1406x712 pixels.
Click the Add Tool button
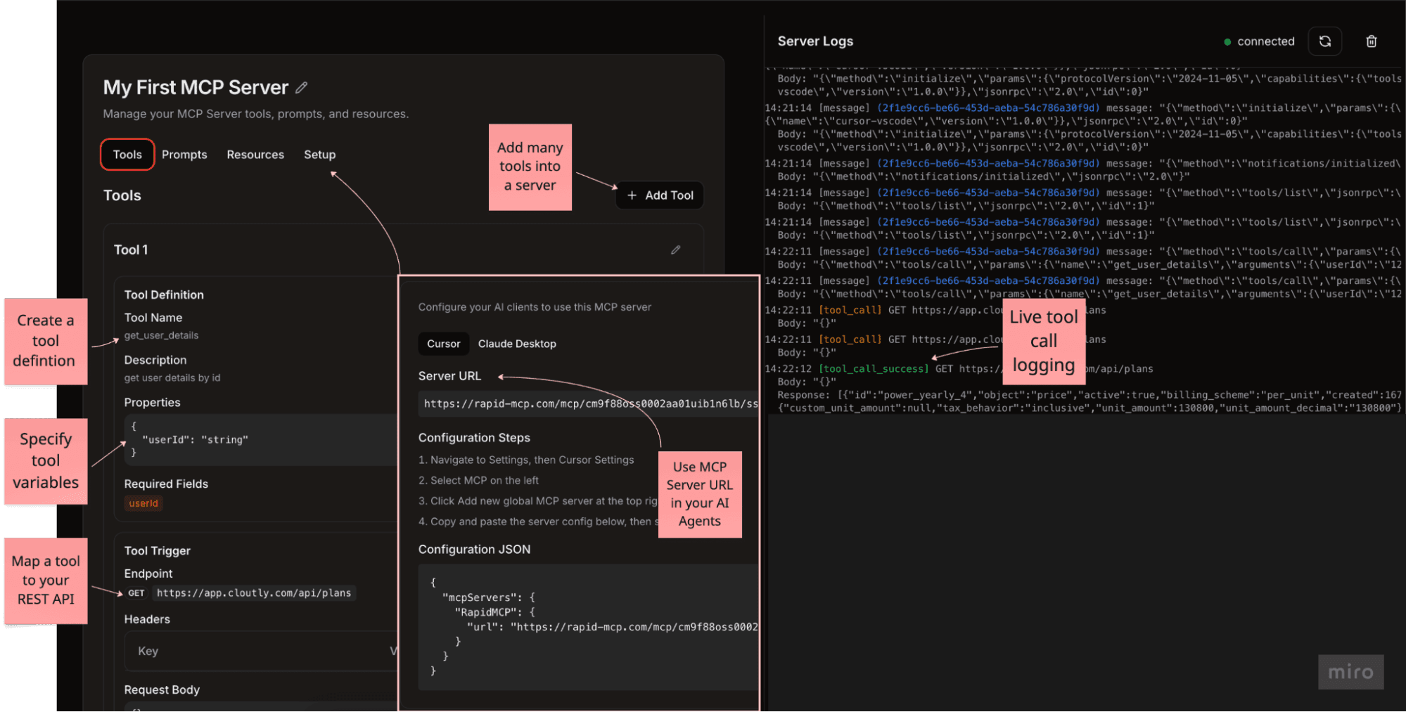click(x=659, y=195)
